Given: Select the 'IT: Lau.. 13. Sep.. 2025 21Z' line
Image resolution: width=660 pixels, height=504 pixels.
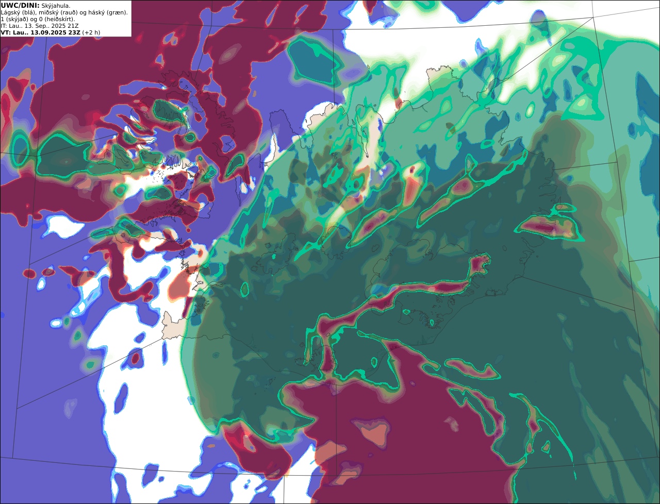Looking at the screenshot, I should tap(40, 26).
